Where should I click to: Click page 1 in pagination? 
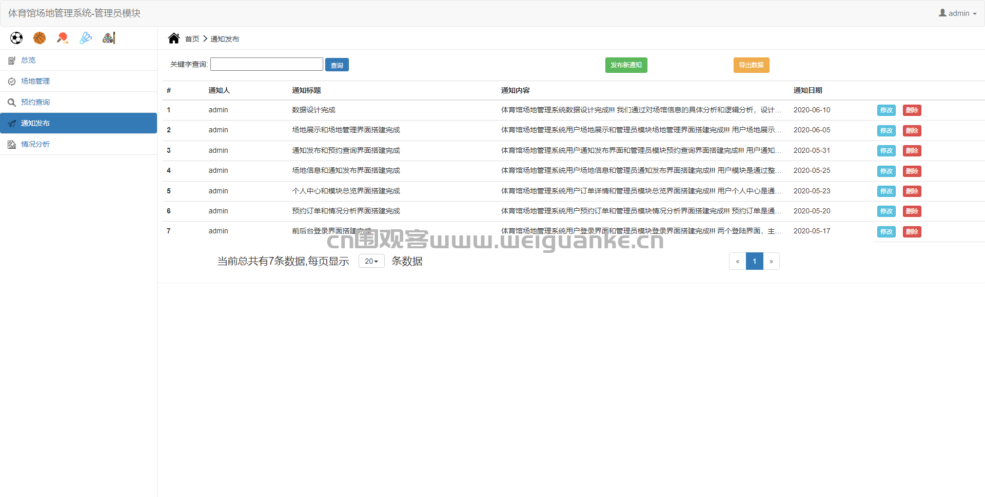tap(755, 261)
